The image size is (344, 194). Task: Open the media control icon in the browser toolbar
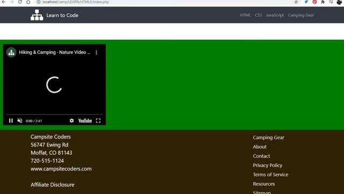[x=331, y=2]
